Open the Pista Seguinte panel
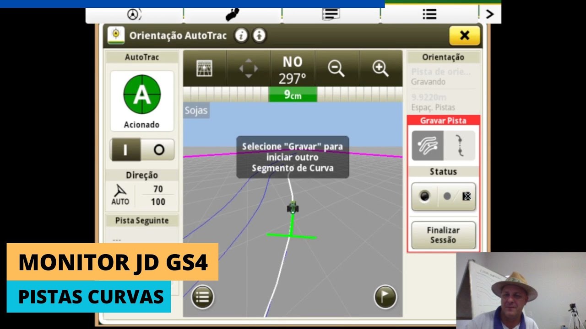Image resolution: width=586 pixels, height=329 pixels. tap(141, 221)
